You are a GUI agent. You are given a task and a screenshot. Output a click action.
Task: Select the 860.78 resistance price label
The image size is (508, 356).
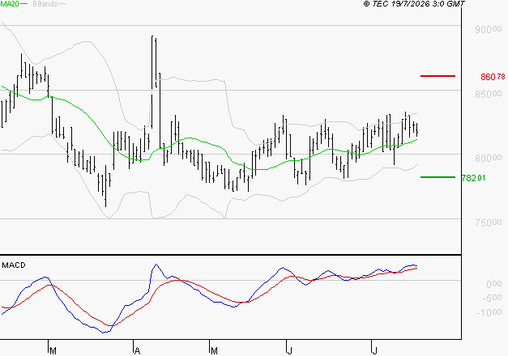tap(493, 77)
